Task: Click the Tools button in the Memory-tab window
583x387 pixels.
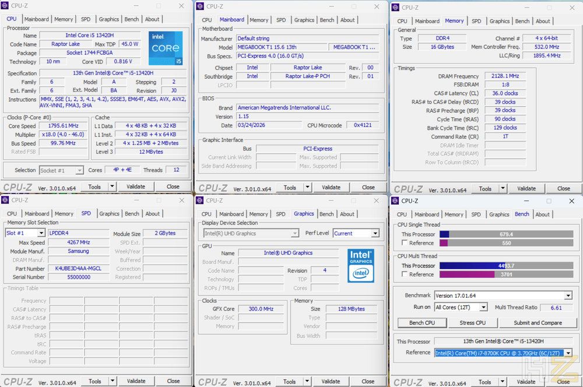Action: point(485,188)
